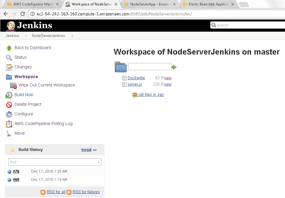Close the AWS CodePipeline browser tab

57,4
